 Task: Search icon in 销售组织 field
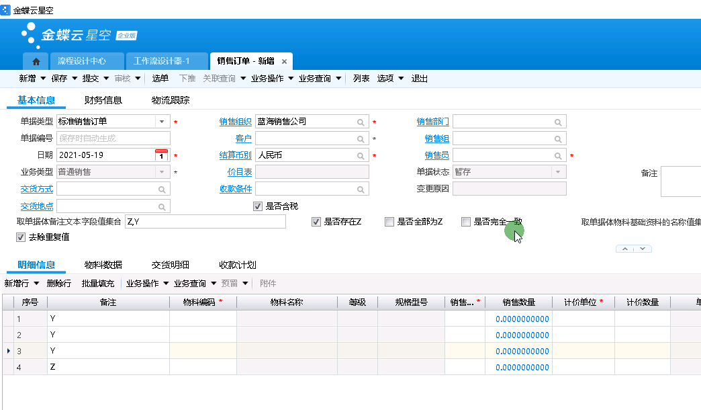click(x=361, y=122)
